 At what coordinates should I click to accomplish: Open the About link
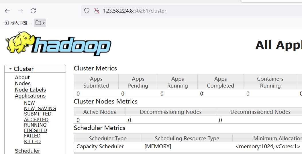(22, 78)
